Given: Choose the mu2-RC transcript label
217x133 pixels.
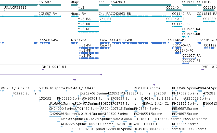Looking at the screenshot, I should (84, 29).
